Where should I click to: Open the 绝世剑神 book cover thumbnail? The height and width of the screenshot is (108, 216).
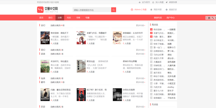click(45, 38)
